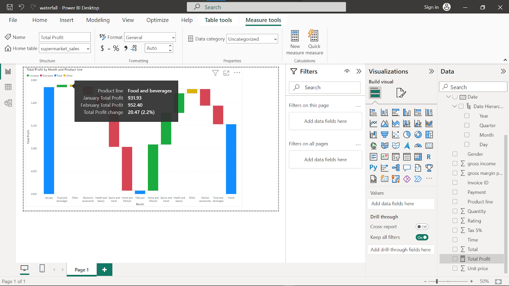Open the File menu
Screen dimensions: 509x286
13,20
